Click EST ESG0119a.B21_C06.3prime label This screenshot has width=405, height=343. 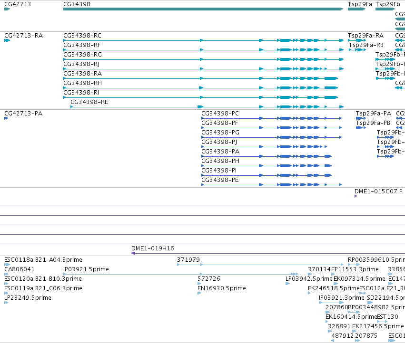(43, 288)
